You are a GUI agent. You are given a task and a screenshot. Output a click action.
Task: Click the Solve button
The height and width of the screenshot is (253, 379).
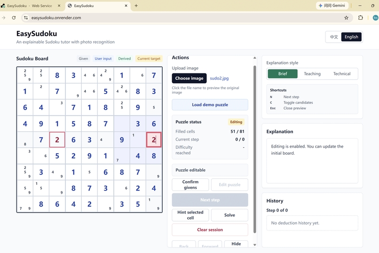click(229, 215)
